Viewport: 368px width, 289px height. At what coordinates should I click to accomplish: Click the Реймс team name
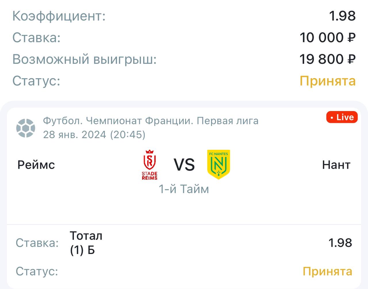[36, 165]
